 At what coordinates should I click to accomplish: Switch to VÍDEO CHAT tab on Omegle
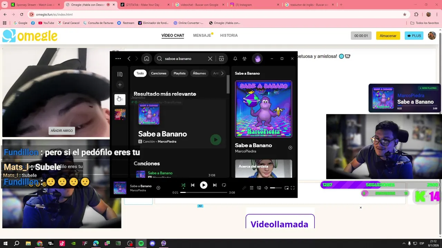point(173,35)
